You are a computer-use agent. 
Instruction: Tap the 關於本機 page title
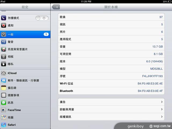point(111,7)
